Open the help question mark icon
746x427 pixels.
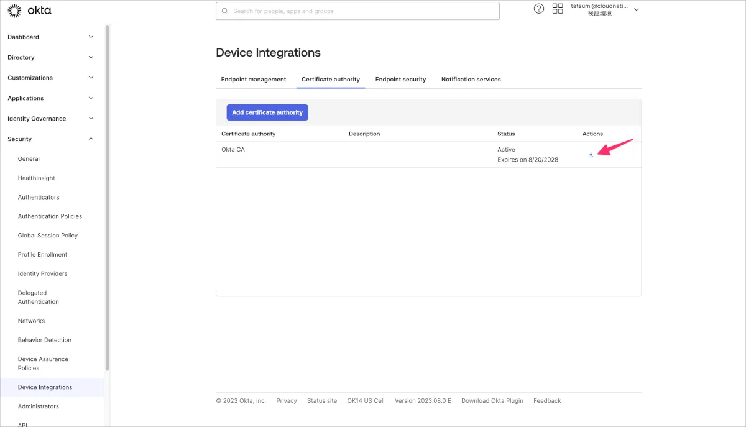click(x=539, y=9)
